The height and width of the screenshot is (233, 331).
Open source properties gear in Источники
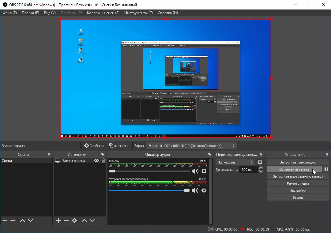point(74,220)
